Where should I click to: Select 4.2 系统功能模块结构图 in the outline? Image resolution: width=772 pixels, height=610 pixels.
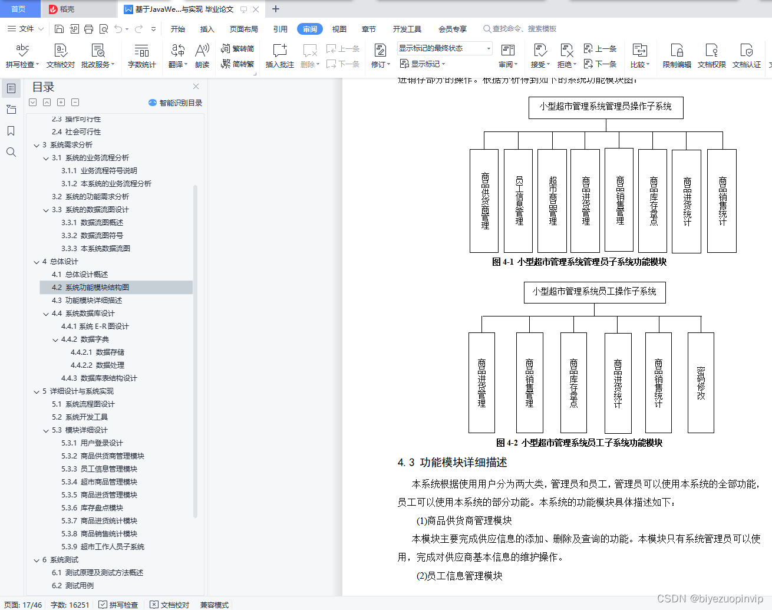click(x=90, y=287)
